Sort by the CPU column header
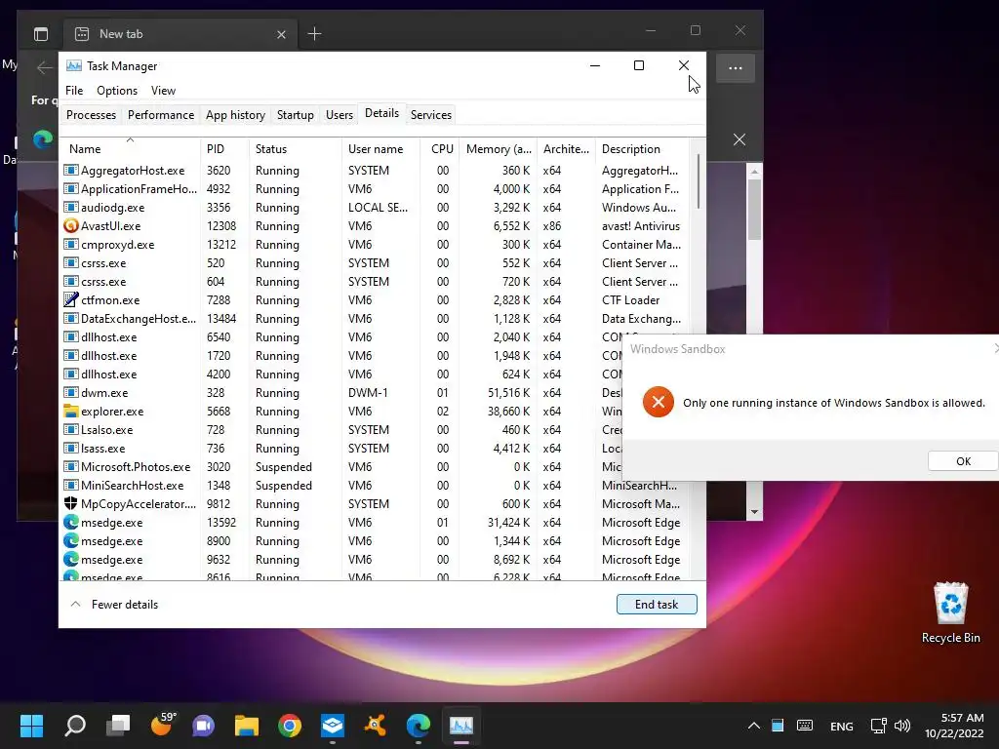The height and width of the screenshot is (749, 999). 440,149
